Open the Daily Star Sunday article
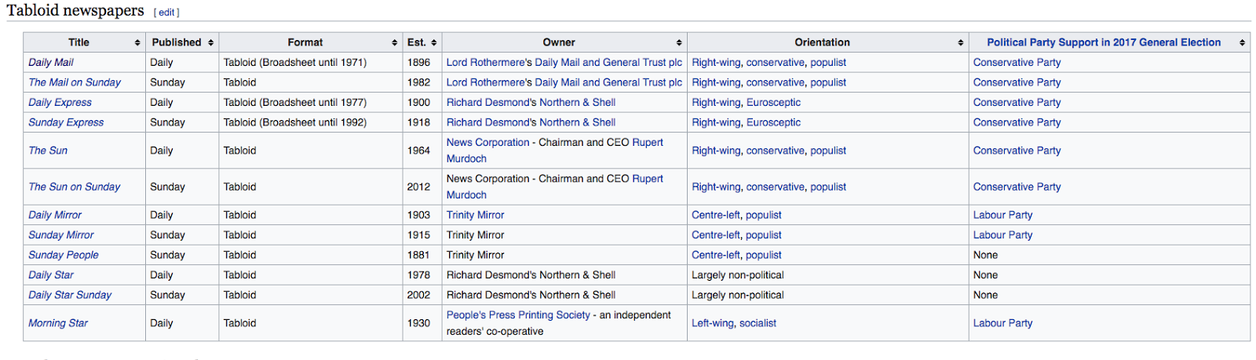 70,295
